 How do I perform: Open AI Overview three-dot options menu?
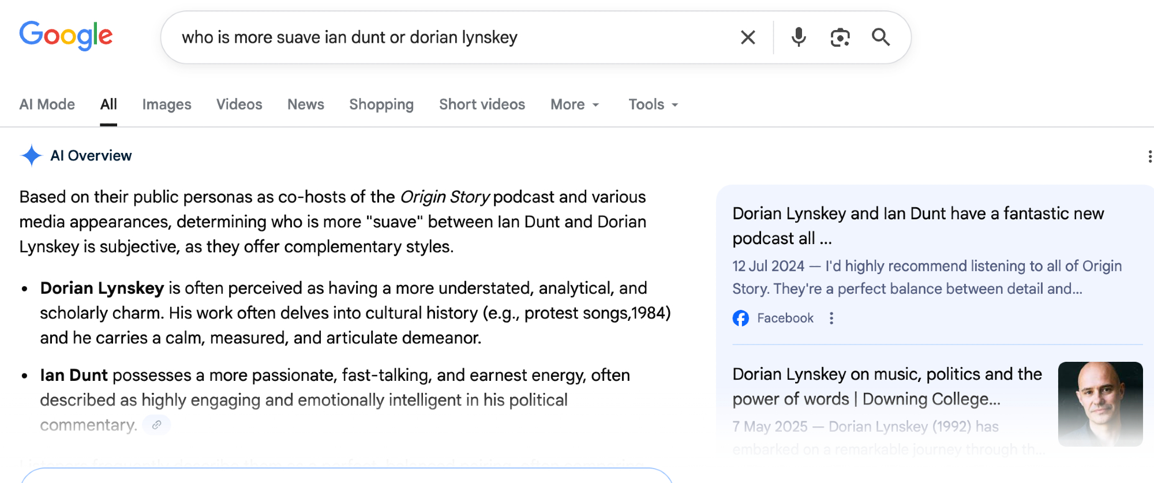(1149, 156)
